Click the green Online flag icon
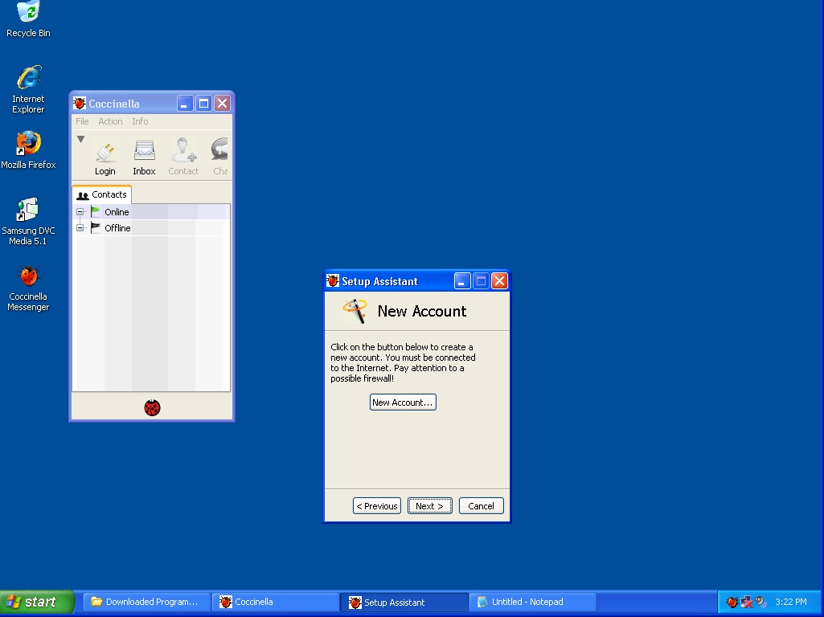This screenshot has height=617, width=824. pos(95,211)
